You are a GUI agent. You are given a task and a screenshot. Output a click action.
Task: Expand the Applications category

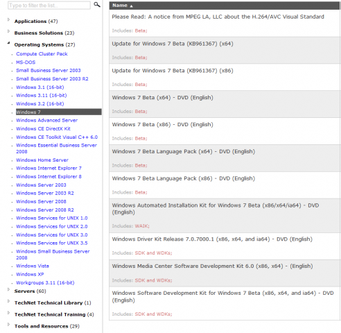pyautogui.click(x=9, y=19)
